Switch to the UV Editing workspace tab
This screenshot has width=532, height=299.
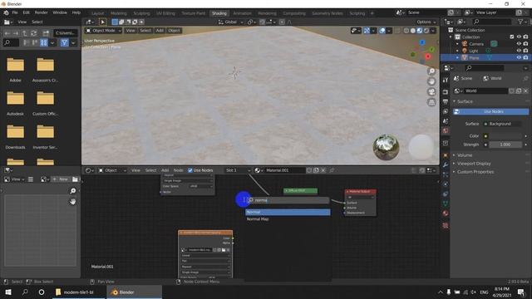[165, 13]
